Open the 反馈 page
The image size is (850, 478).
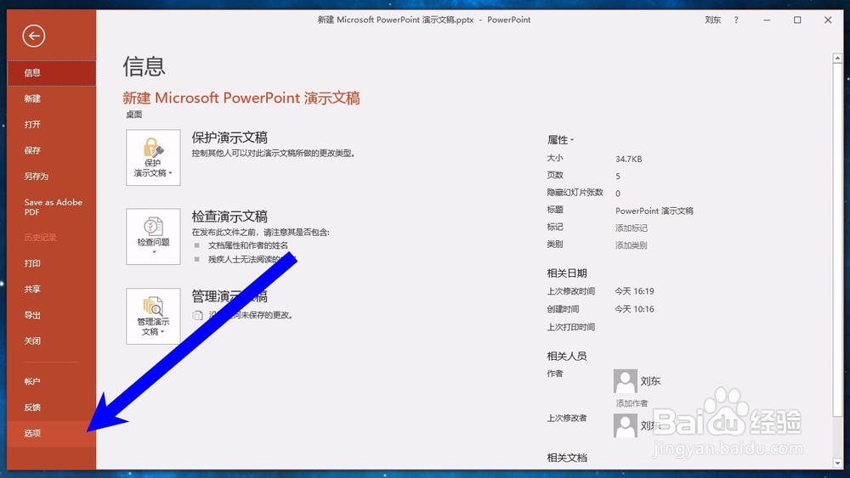52,408
